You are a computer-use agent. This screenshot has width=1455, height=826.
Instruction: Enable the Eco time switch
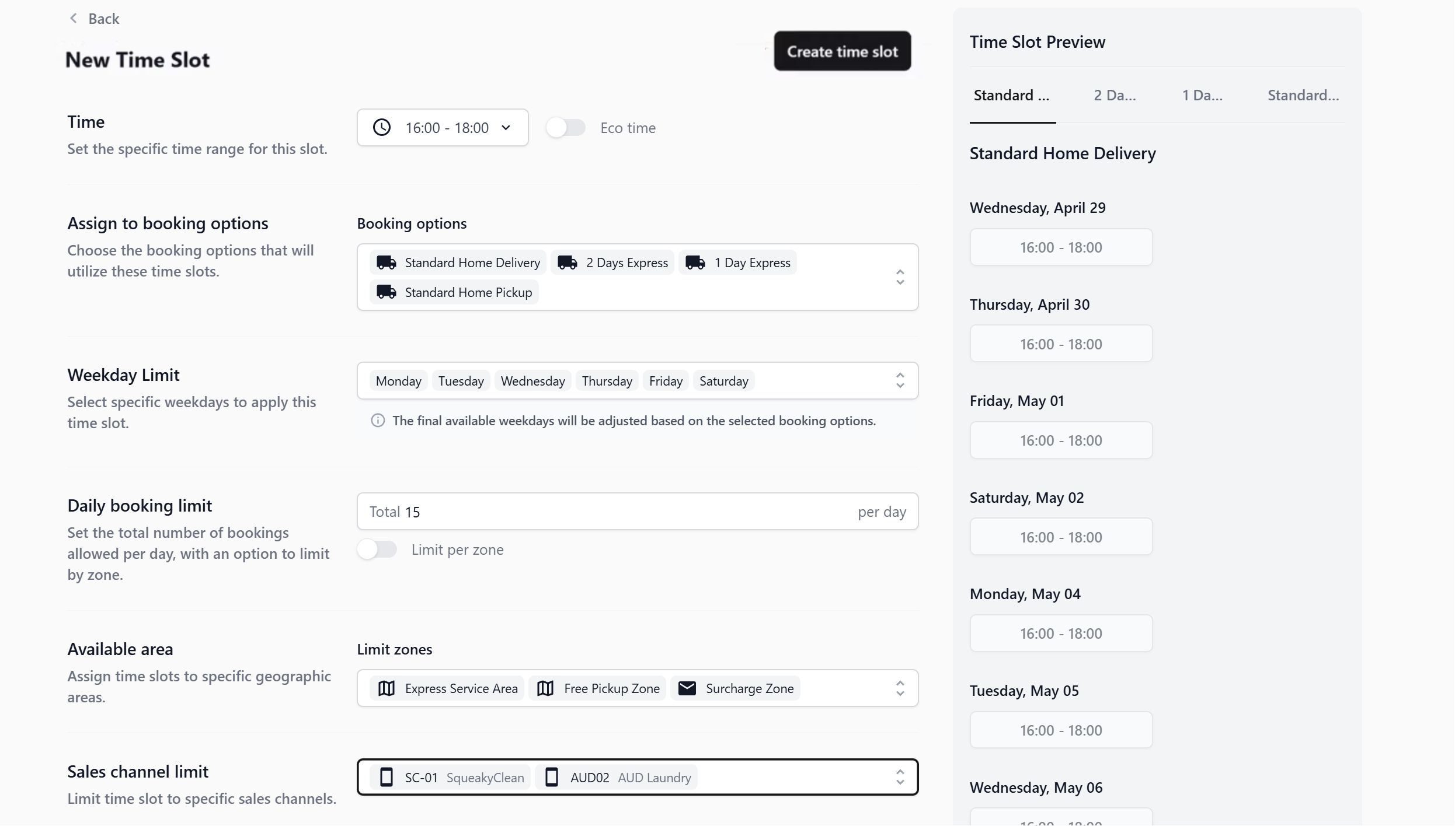pyautogui.click(x=565, y=128)
